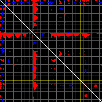
Task: Click the upper-left yellow line crossing on the diagonal
Action: (x=27, y=27)
